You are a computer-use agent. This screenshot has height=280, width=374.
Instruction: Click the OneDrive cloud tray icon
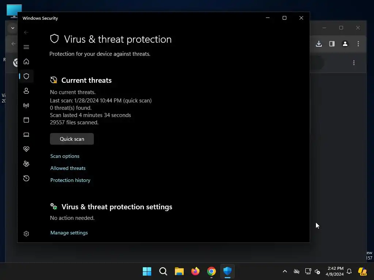(297, 271)
